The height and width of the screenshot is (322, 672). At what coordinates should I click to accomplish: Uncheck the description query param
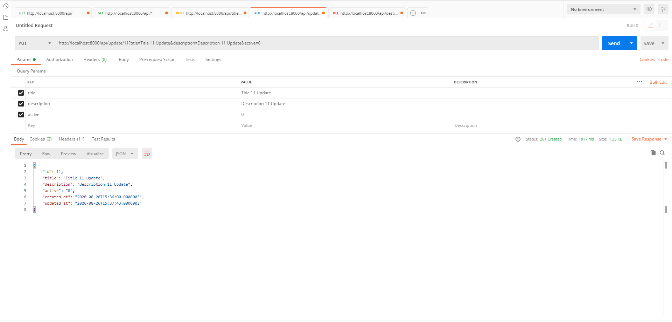tap(21, 104)
